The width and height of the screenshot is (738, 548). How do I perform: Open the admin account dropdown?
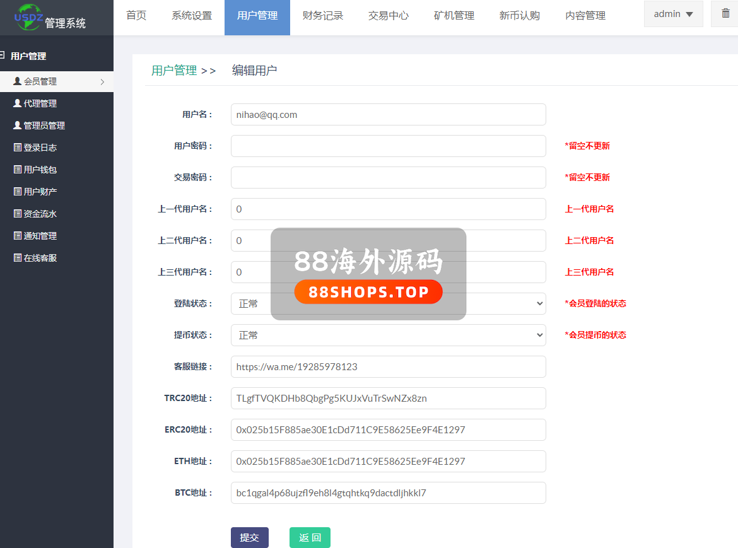click(673, 14)
